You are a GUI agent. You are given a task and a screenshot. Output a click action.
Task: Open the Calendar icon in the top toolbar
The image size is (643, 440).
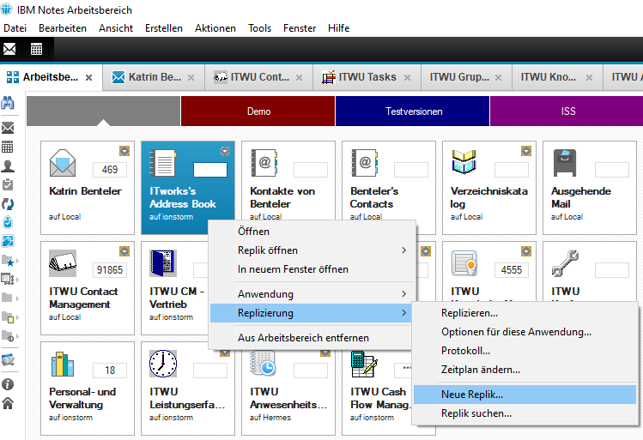(37, 49)
